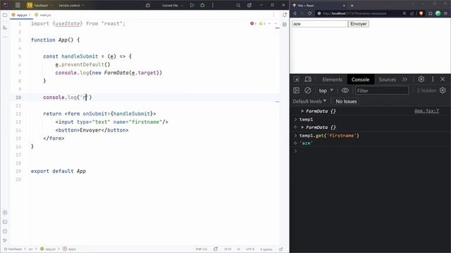Switch to the App.jsx editor tab
The height and width of the screenshot is (253, 451).
click(x=21, y=15)
